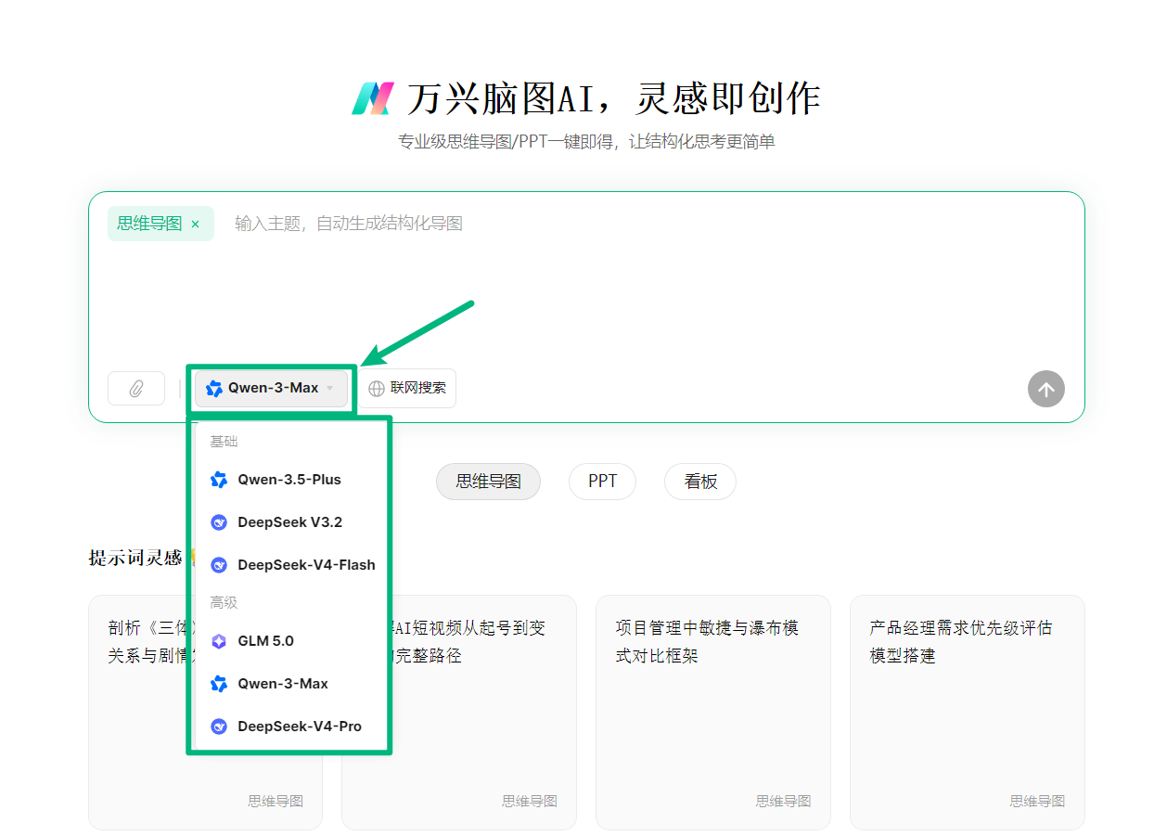
Task: Select Qwen-3.5-Plus from the model list
Action: [x=290, y=480]
